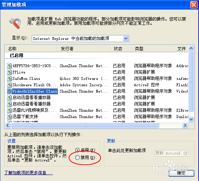Click the horizontal scrollbar right arrow
Viewport: 199px width, 181px height.
(x=185, y=125)
